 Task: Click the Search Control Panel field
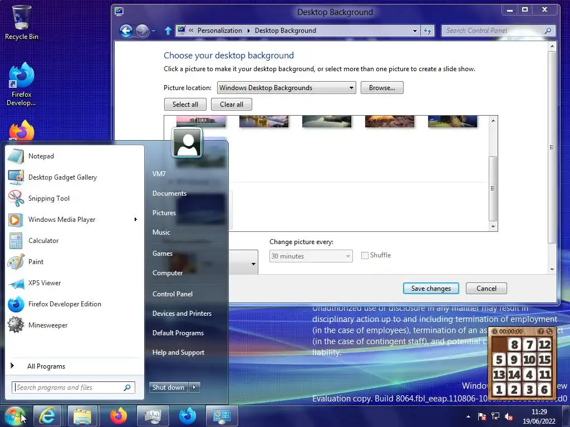[x=498, y=31]
